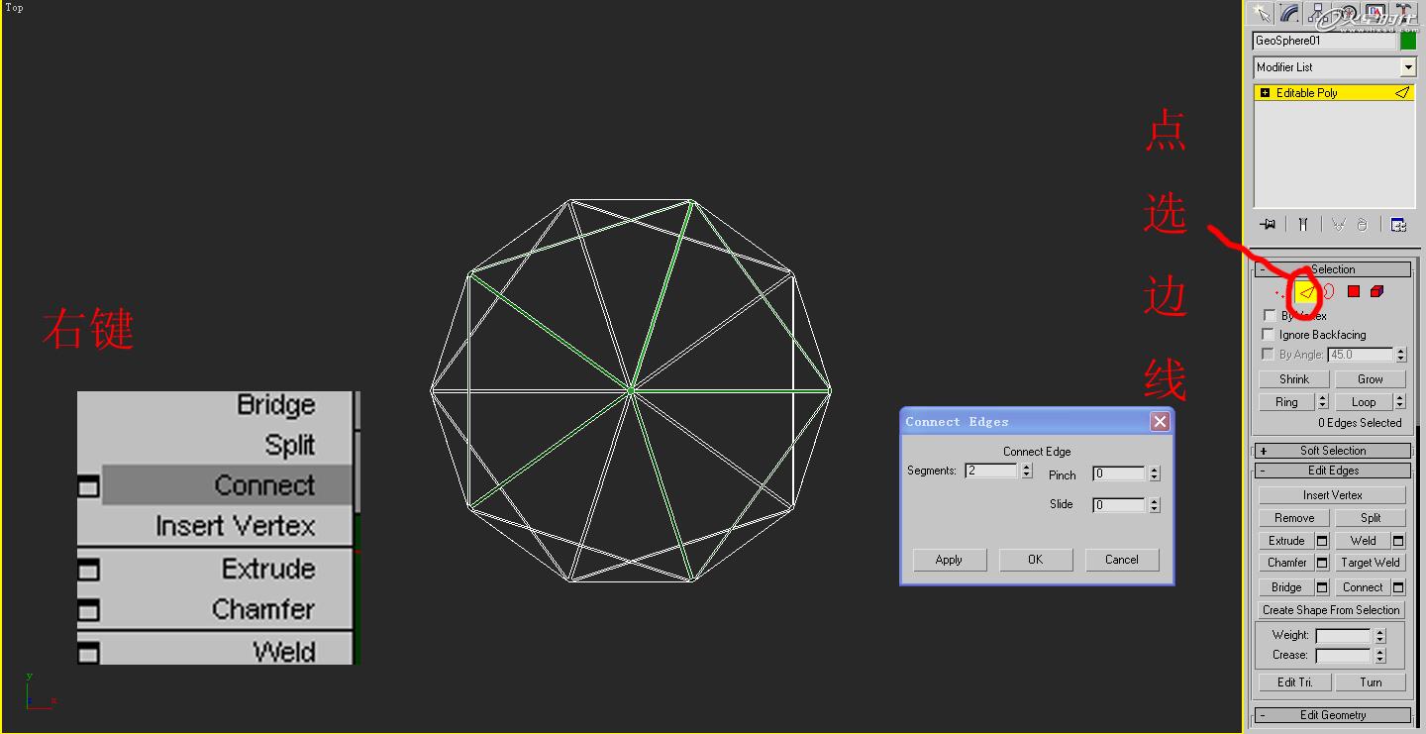Enable the By Vertex checkbox
Viewport: 1426px width, 734px height.
pyautogui.click(x=1269, y=314)
